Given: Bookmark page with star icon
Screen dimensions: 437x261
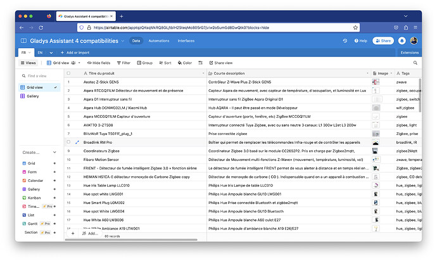Looking at the screenshot, I should (x=355, y=28).
